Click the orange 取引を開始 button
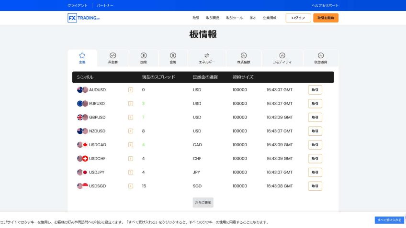 point(326,18)
